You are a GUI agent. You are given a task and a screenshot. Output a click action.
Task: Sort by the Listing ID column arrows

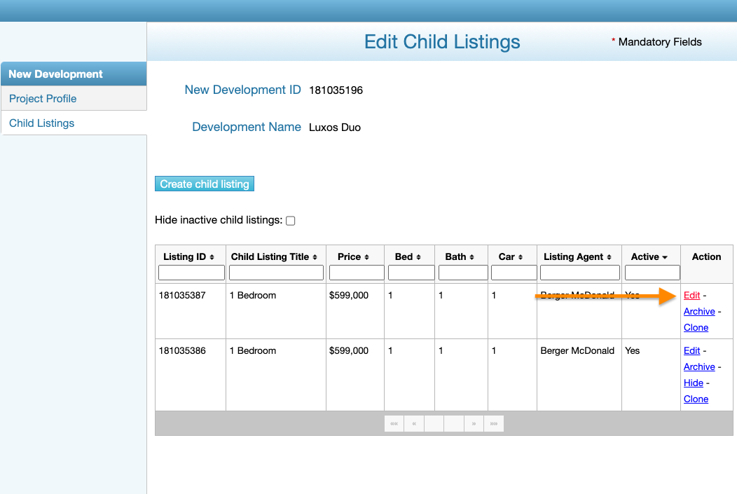(x=212, y=257)
